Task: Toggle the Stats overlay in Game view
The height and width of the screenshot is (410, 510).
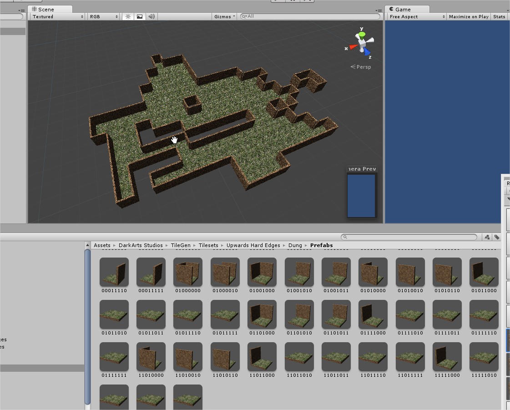Action: coord(499,16)
